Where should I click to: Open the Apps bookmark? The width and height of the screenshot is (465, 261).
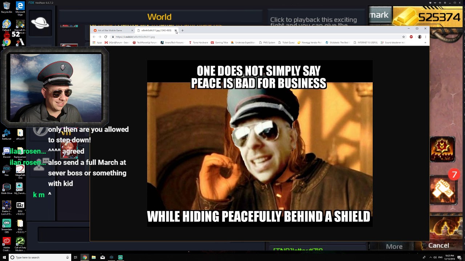point(97,42)
